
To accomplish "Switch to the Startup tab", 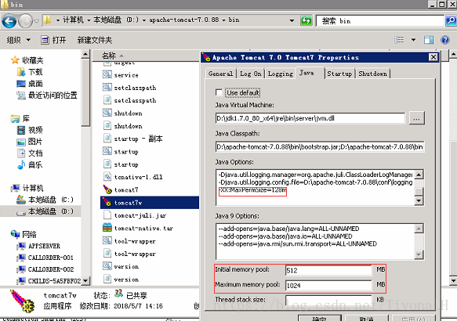I will 339,74.
